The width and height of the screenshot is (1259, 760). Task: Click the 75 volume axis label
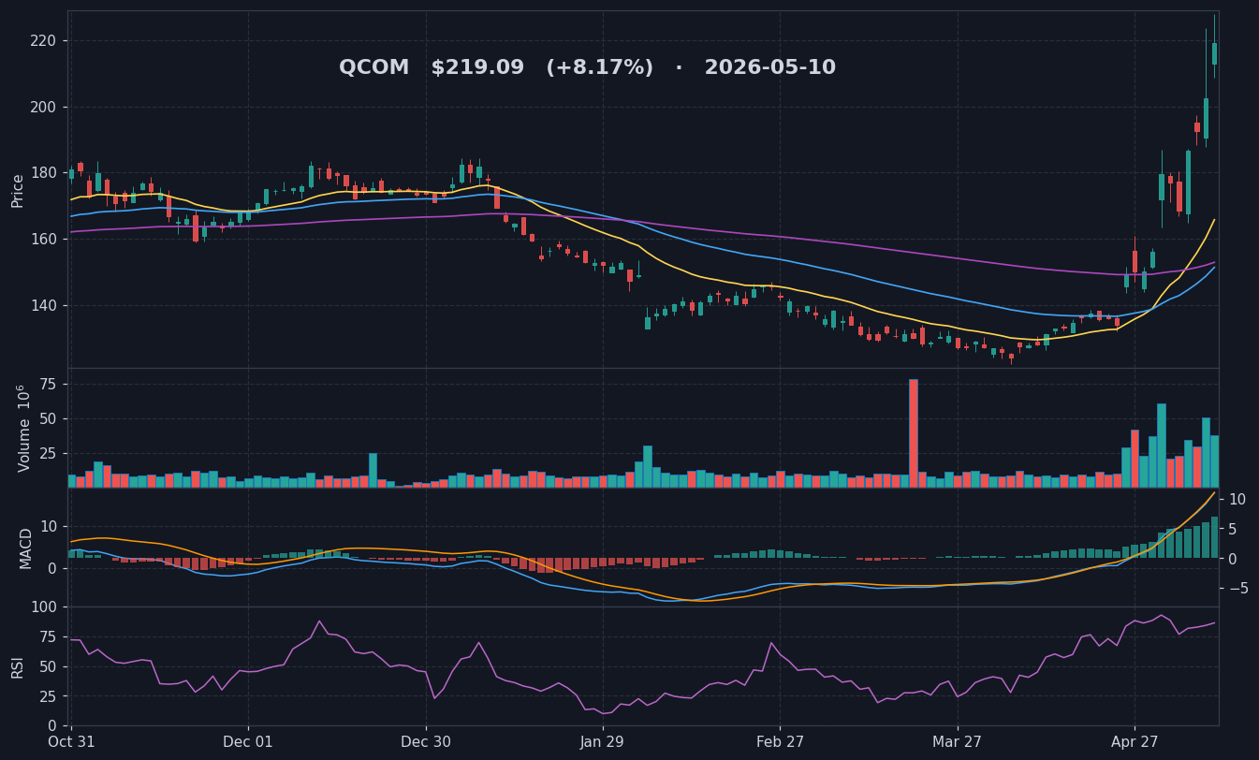[48, 385]
